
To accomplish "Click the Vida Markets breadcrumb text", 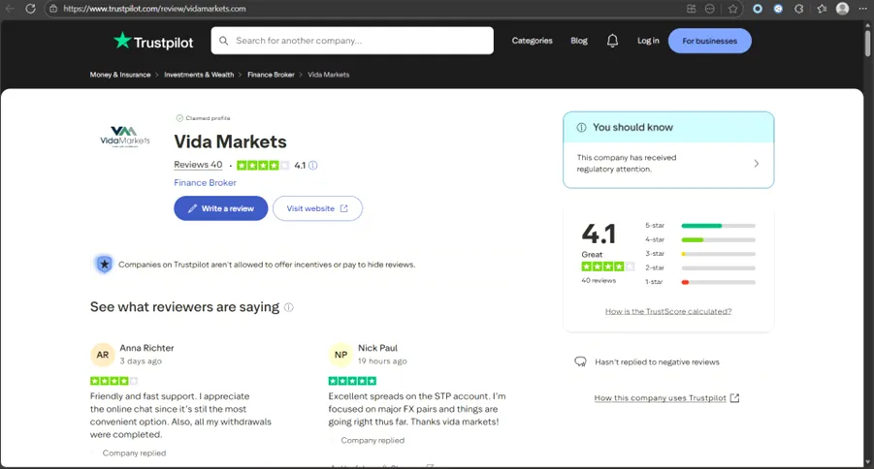I will coord(328,75).
